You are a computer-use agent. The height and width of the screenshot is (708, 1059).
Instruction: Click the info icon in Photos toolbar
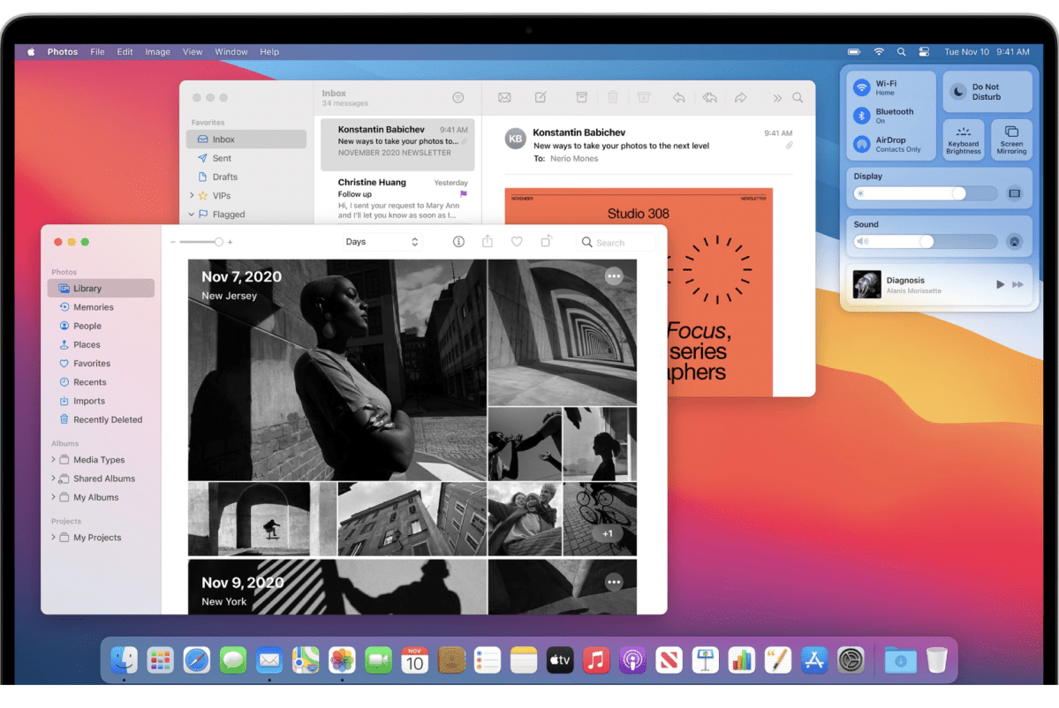[458, 242]
